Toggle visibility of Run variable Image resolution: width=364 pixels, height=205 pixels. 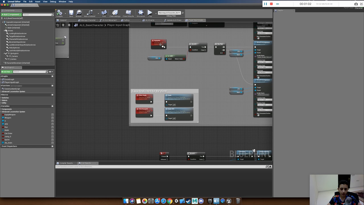pos(52,127)
